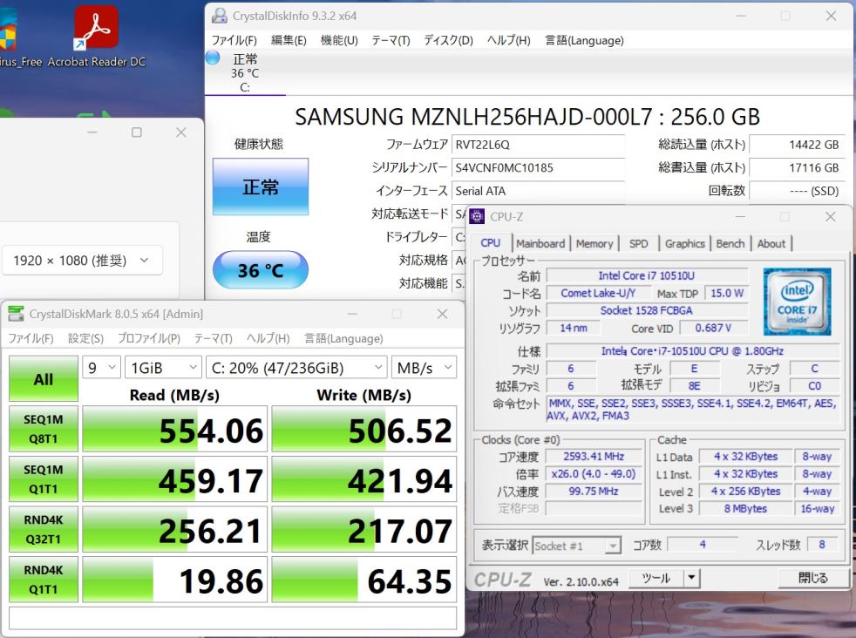This screenshot has height=638, width=856.
Task: Open the ディスク(D) menu in CrystalDiskInfo
Action: [448, 40]
